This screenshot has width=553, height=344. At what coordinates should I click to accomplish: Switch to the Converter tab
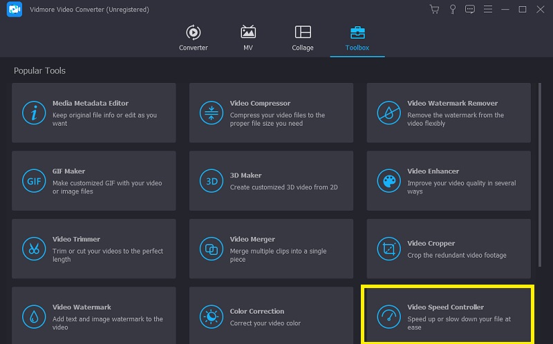coord(194,37)
